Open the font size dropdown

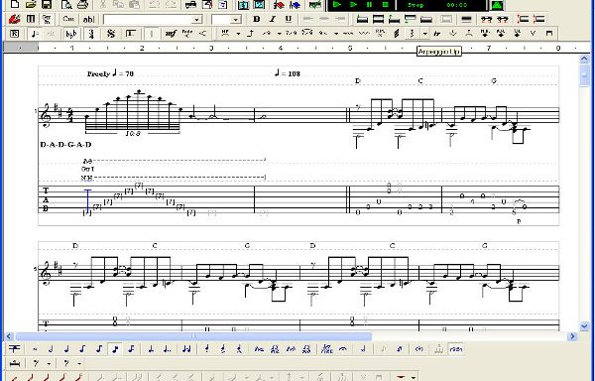click(236, 20)
